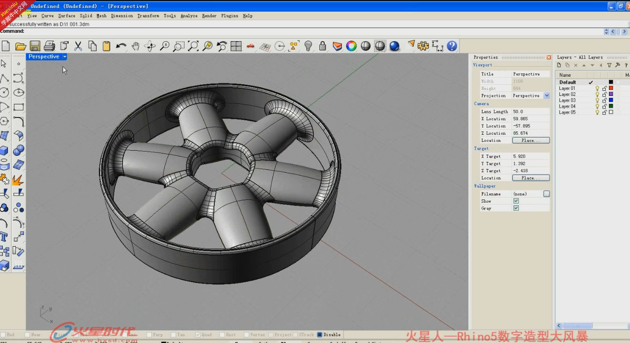Click Layer 01 red color swatch
630x343 pixels.
pos(611,88)
